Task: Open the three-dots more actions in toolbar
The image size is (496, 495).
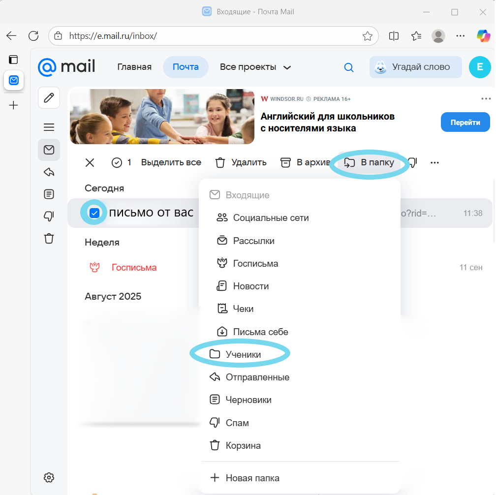Action: click(x=434, y=162)
